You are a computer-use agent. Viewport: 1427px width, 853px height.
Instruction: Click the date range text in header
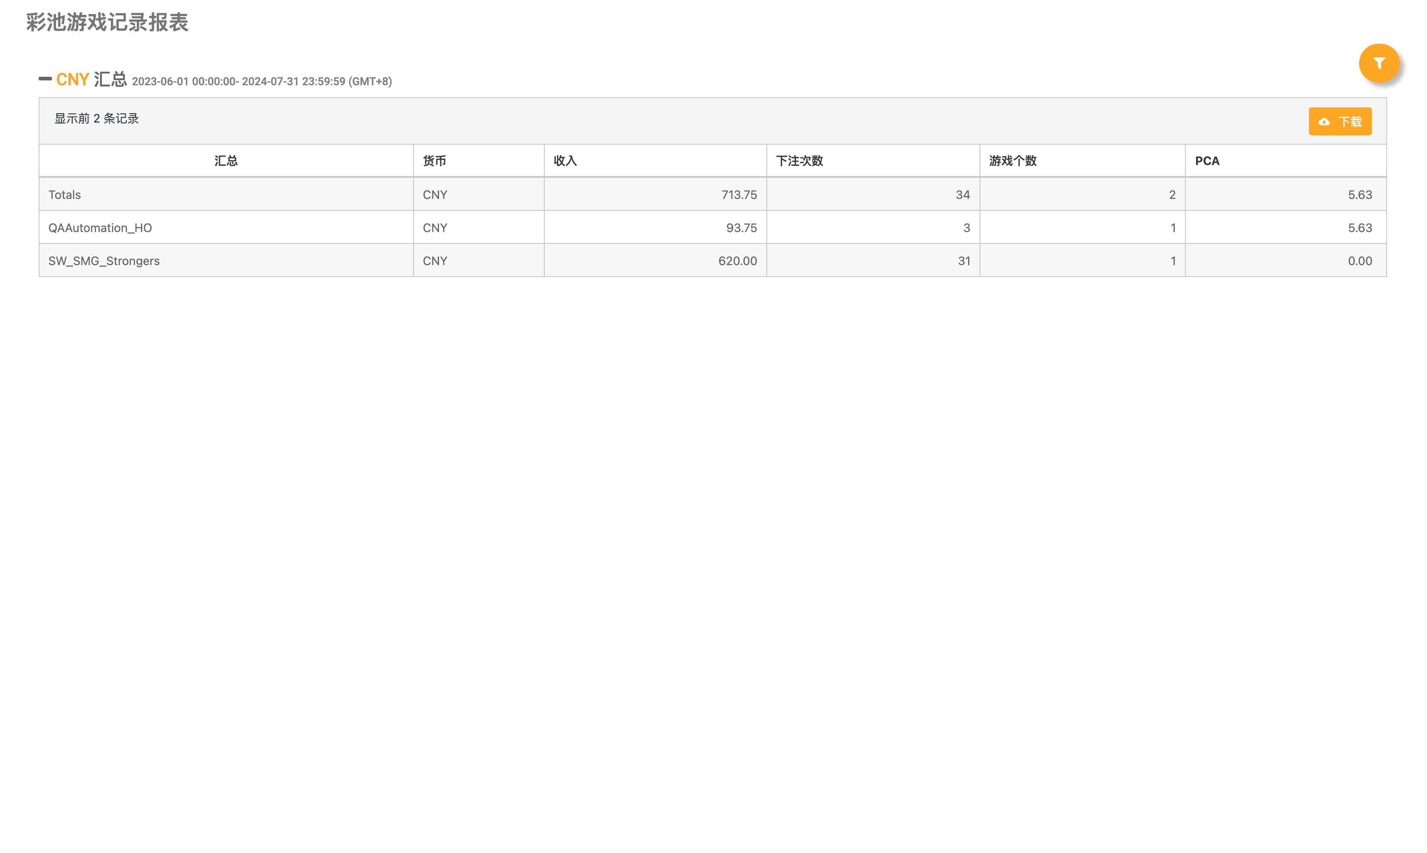pyautogui.click(x=262, y=81)
